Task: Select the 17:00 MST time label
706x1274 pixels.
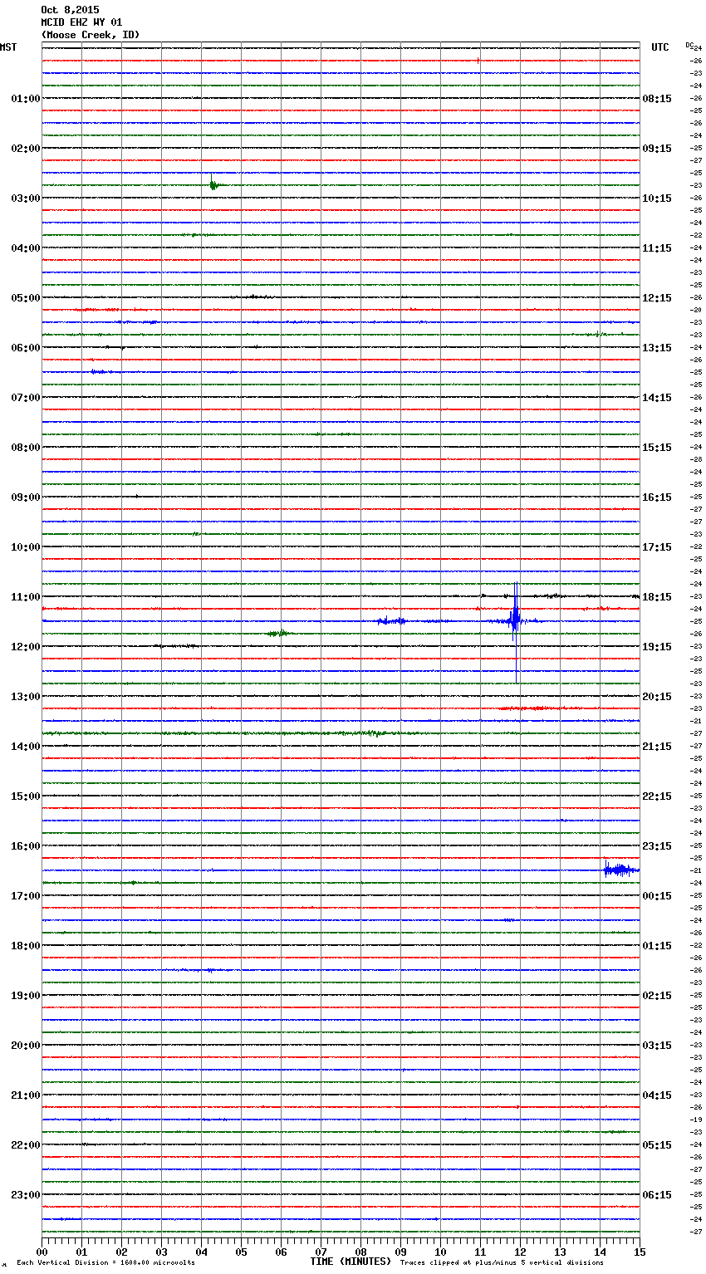Action: (25, 896)
